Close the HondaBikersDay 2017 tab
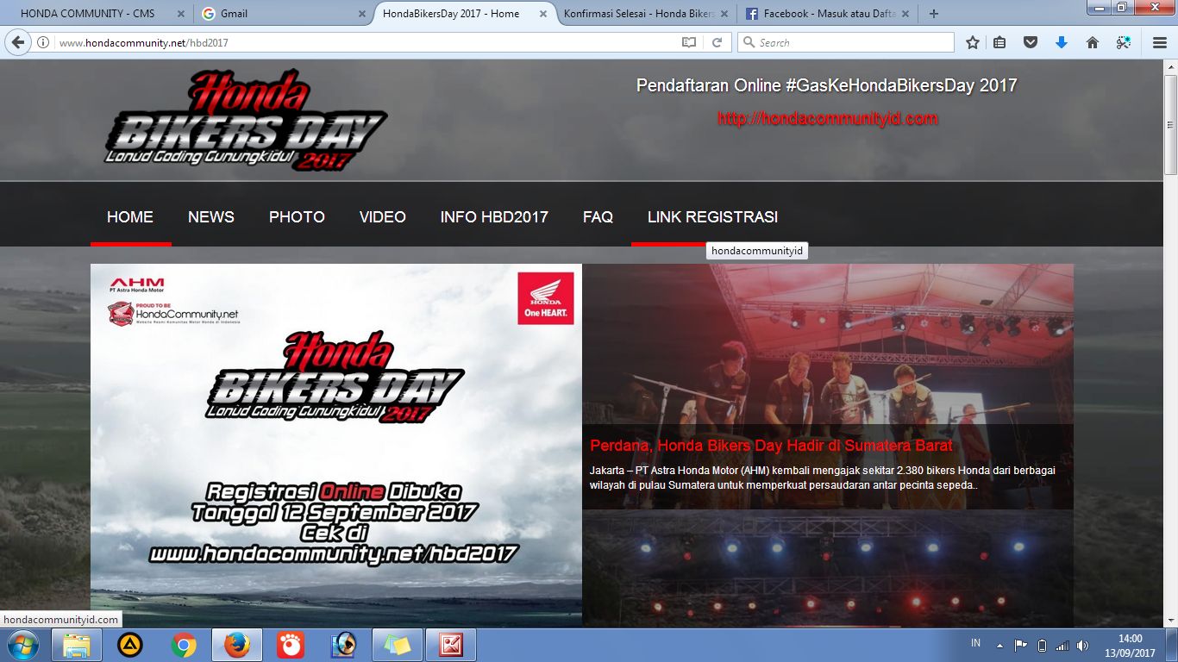The width and height of the screenshot is (1178, 662). coord(545,14)
